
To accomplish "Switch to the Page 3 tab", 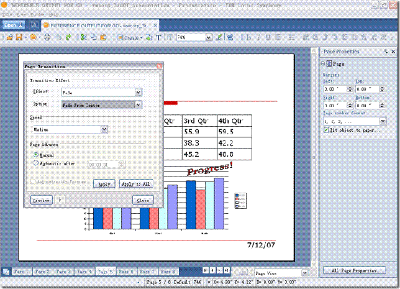I will (63, 272).
